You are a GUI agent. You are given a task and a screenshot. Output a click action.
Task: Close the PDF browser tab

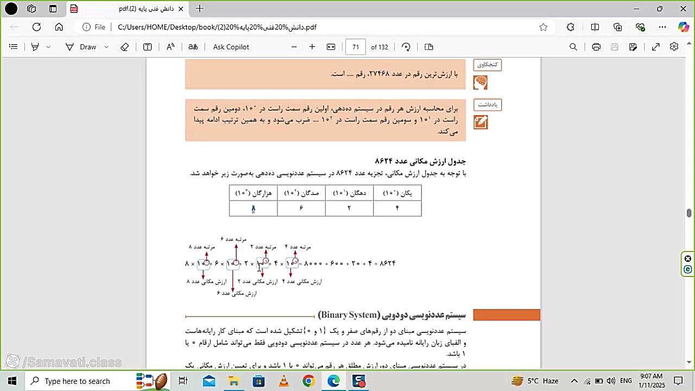coord(181,9)
